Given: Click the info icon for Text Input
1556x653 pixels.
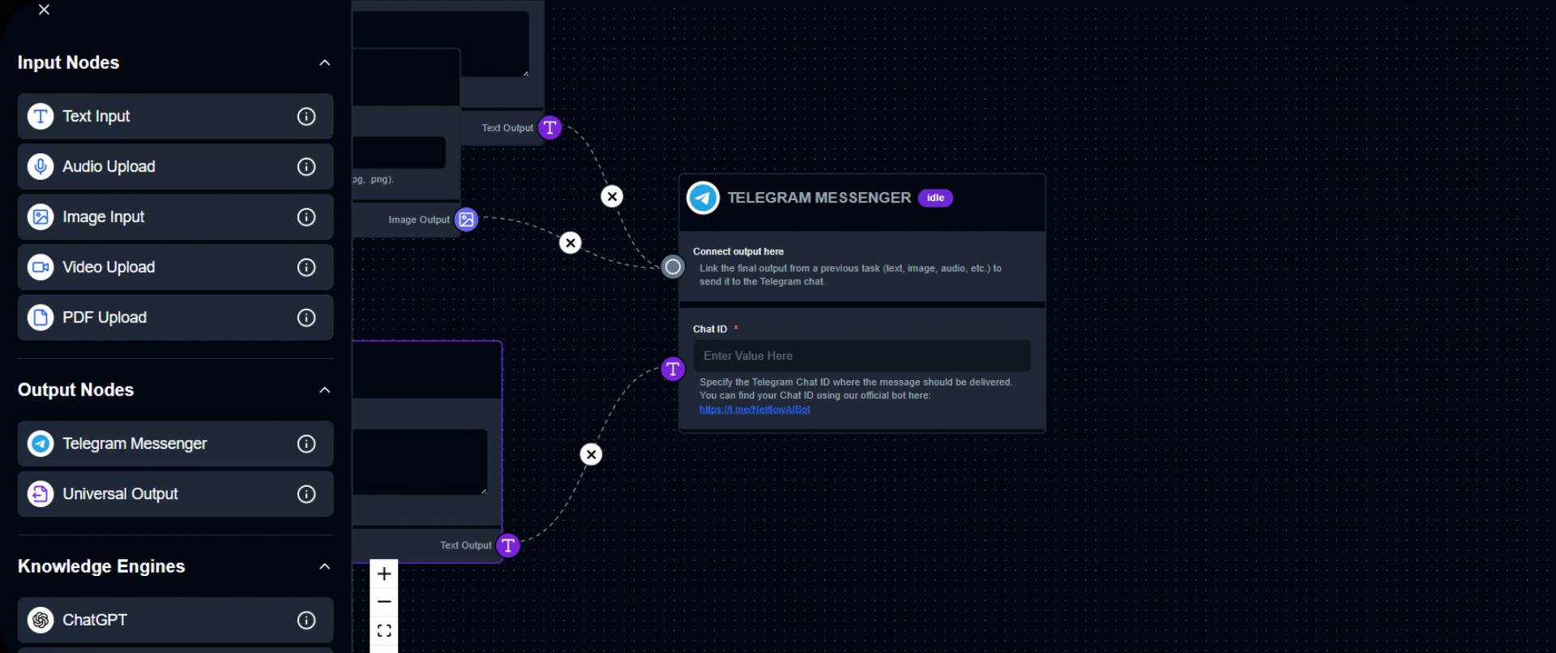Looking at the screenshot, I should (306, 117).
